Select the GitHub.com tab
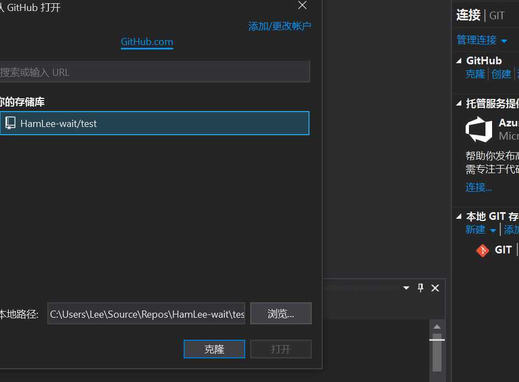The width and height of the screenshot is (519, 382). [147, 42]
